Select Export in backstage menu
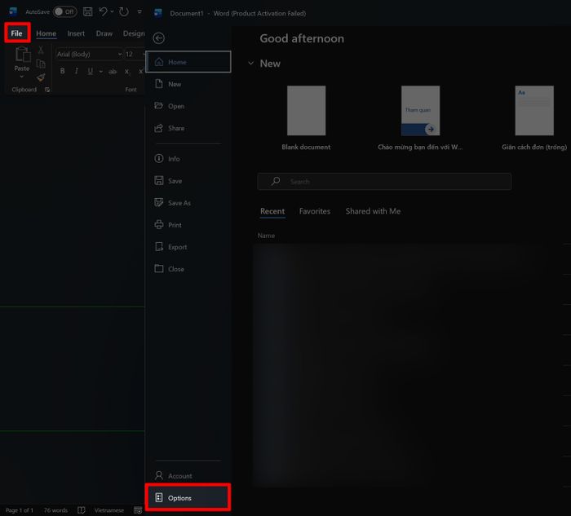This screenshot has height=516, width=571. [188, 247]
